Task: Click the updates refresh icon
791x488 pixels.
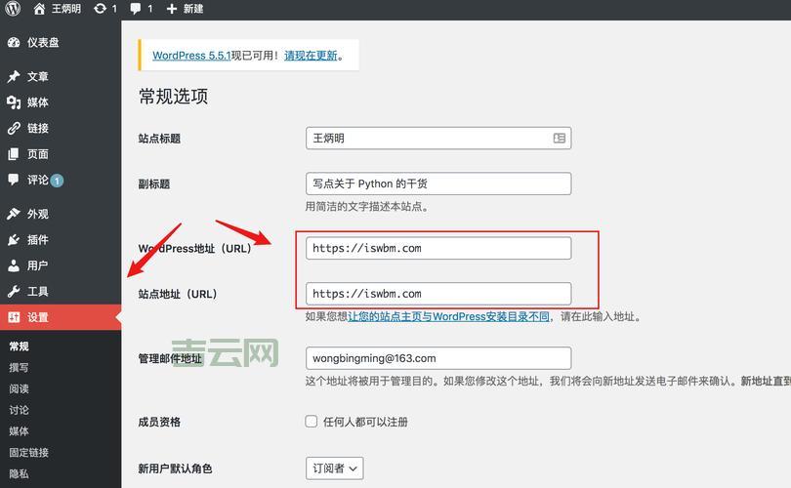Action: pyautogui.click(x=100, y=9)
